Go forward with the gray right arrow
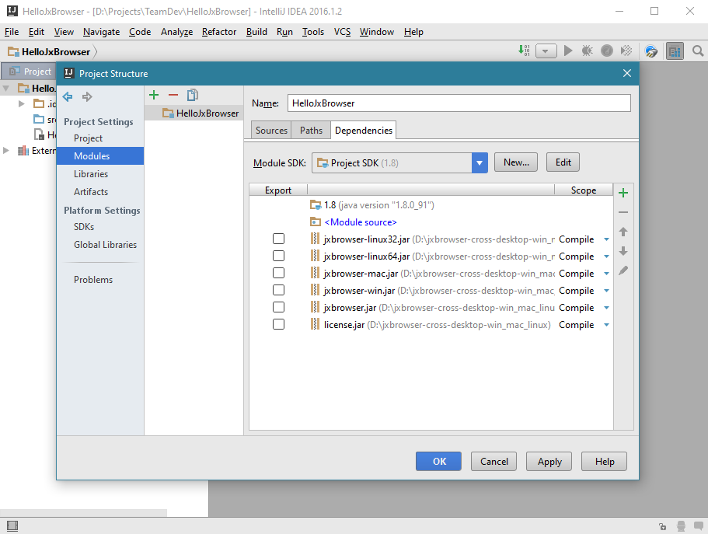Viewport: 708px width, 534px height. [87, 96]
